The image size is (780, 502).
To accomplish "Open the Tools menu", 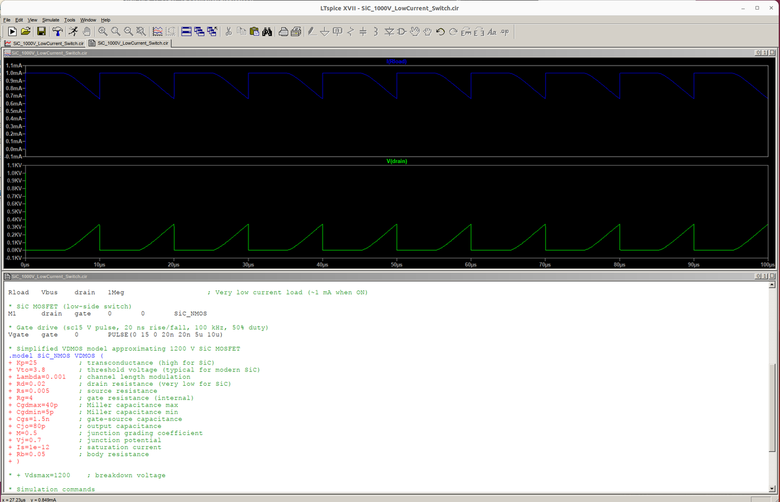I will pos(70,20).
